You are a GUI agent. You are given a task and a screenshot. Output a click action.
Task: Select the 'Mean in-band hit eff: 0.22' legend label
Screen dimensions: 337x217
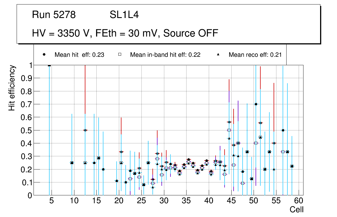[165, 55]
